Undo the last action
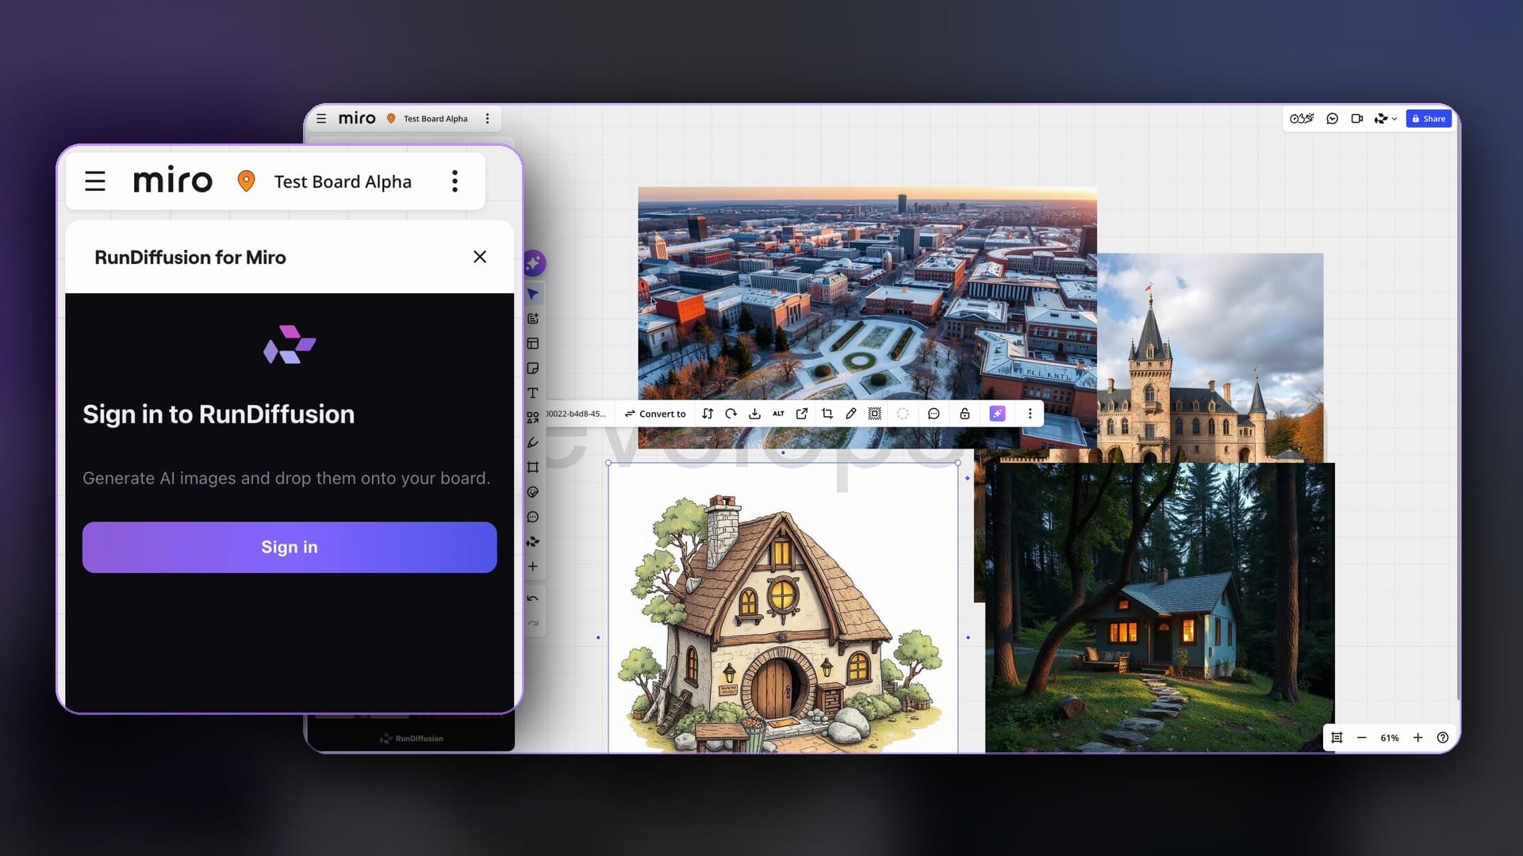The height and width of the screenshot is (856, 1523). point(533,598)
